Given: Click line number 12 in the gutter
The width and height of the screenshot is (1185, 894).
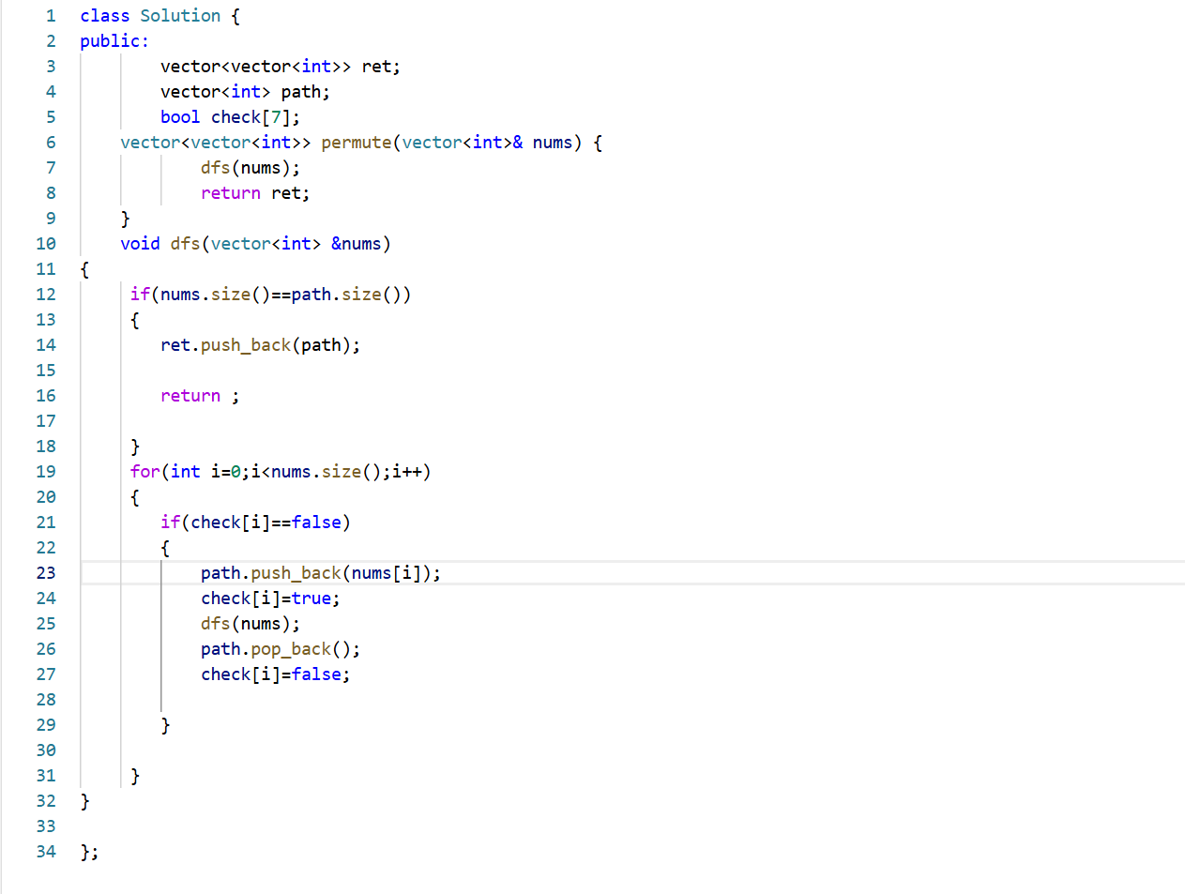Looking at the screenshot, I should [x=46, y=295].
